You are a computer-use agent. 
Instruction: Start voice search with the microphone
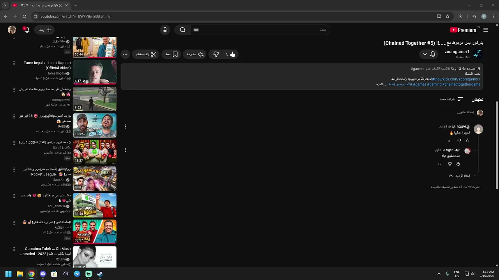pyautogui.click(x=165, y=30)
